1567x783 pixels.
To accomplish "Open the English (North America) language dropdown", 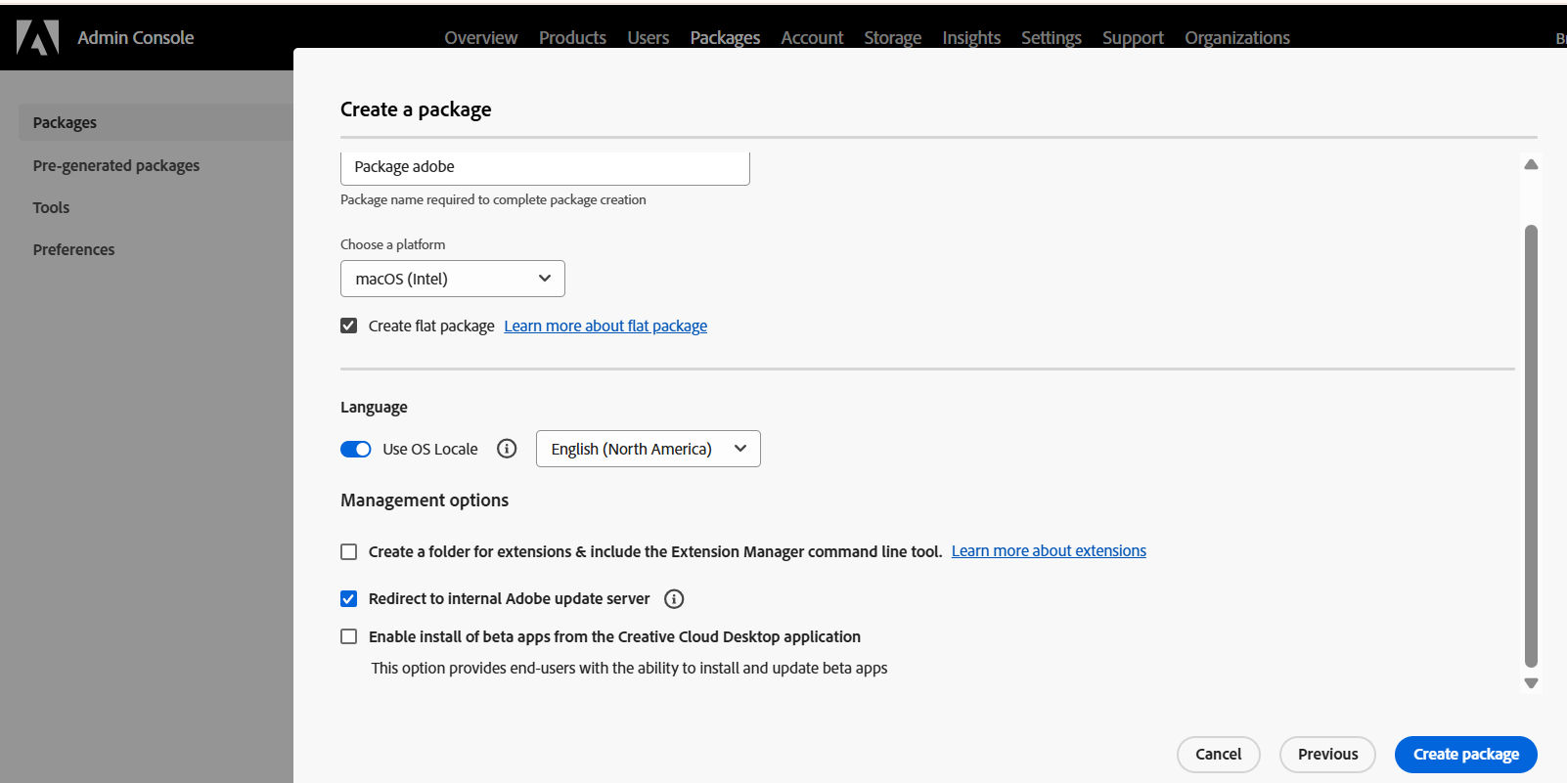I will click(649, 449).
